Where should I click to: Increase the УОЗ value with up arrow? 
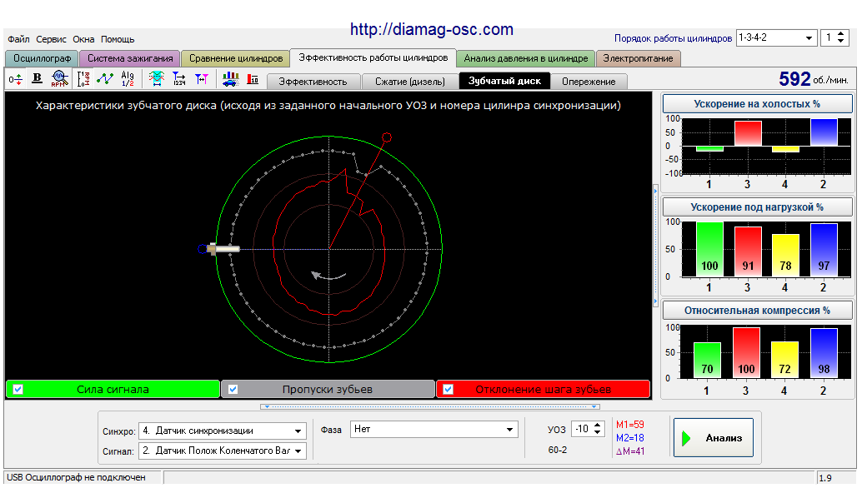click(597, 426)
